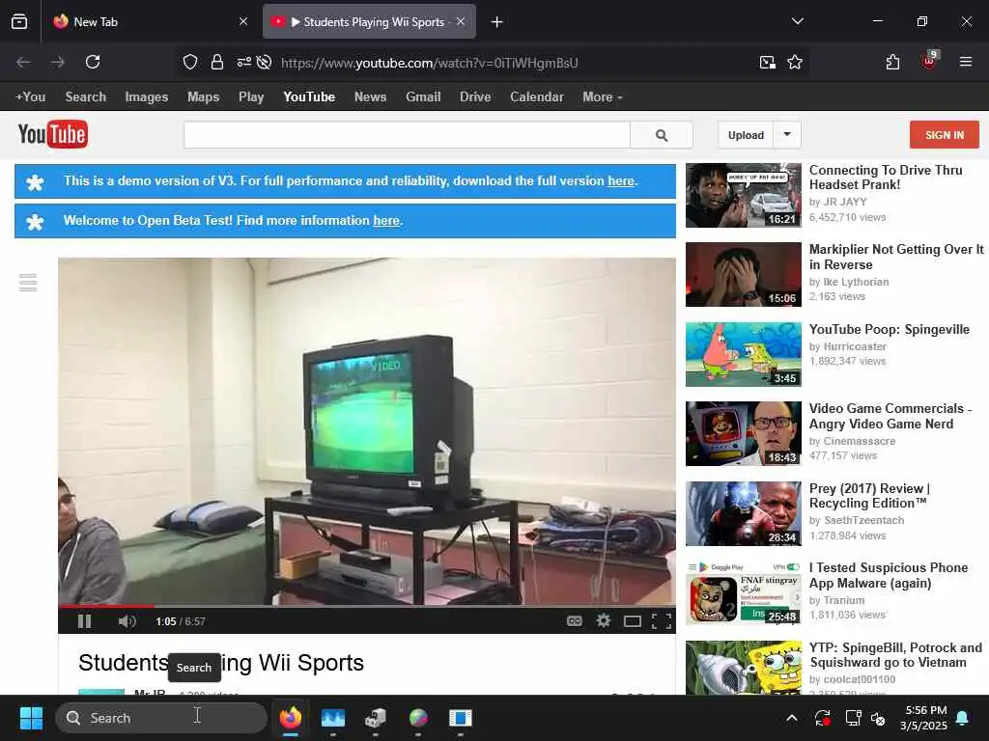Focus the YouTube search input field

[x=407, y=135]
